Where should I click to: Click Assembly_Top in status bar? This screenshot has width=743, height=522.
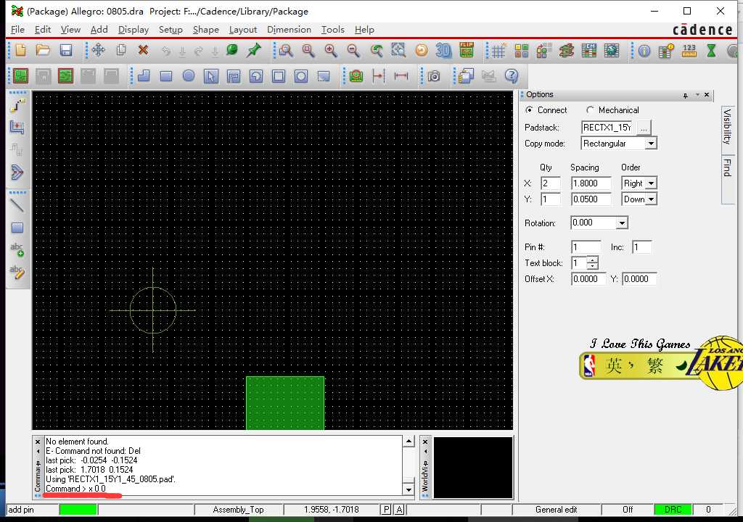click(x=238, y=510)
